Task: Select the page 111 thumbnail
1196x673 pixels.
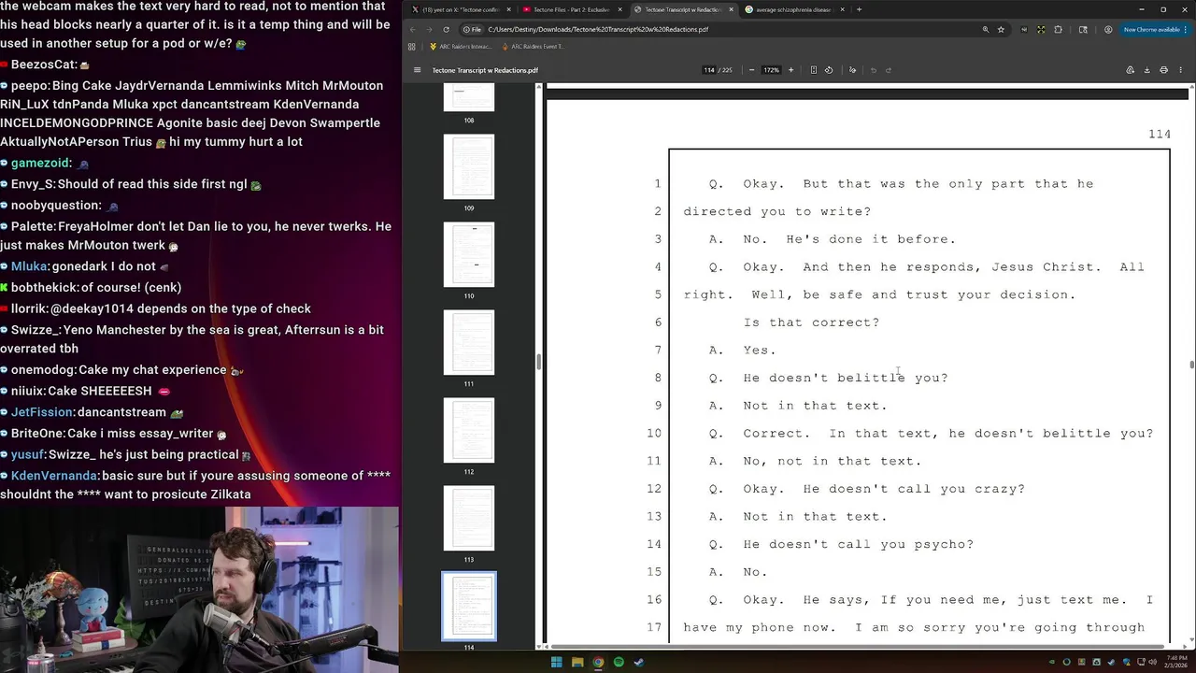Action: coord(469,343)
